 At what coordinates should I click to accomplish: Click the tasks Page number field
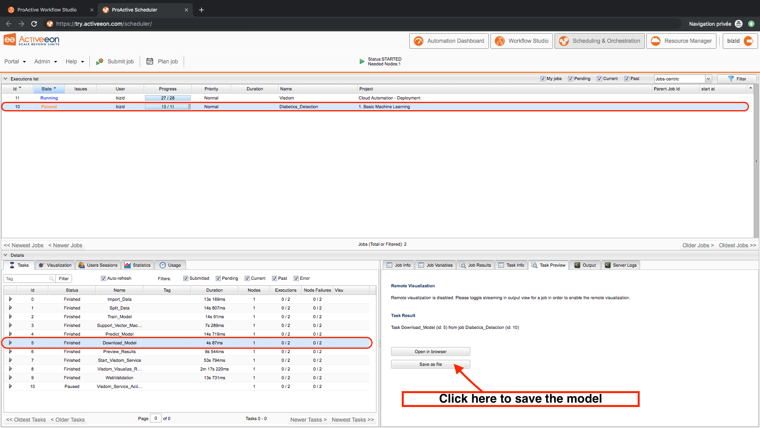pos(156,418)
